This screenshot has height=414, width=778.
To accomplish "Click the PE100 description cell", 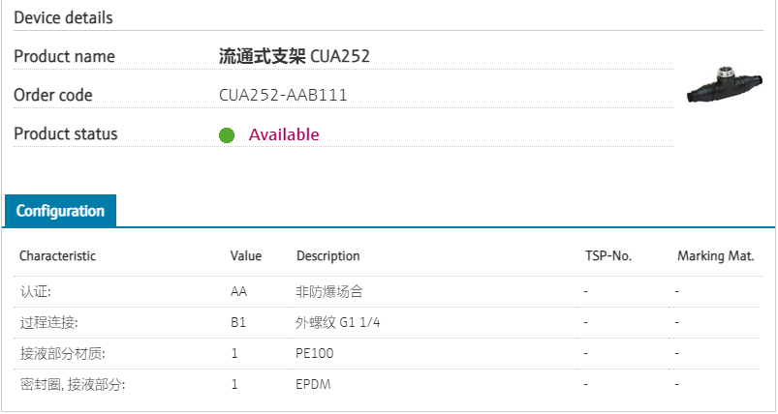I will point(314,354).
